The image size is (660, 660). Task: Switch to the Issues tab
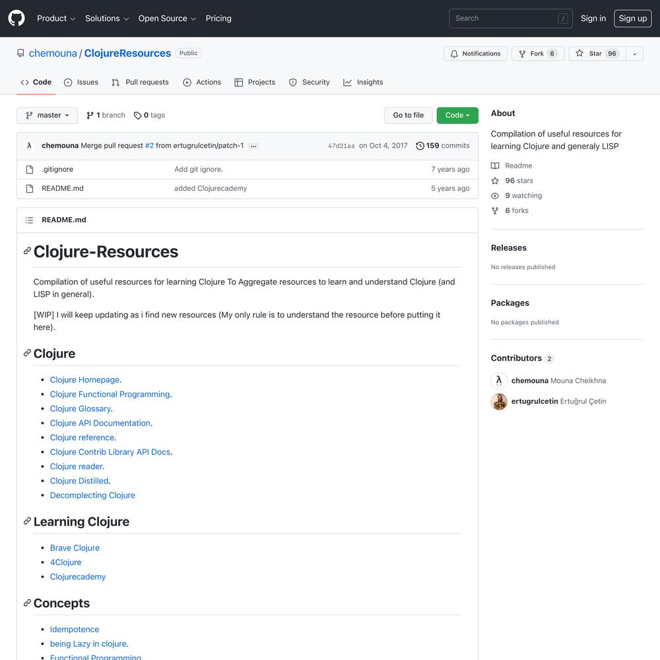point(81,82)
